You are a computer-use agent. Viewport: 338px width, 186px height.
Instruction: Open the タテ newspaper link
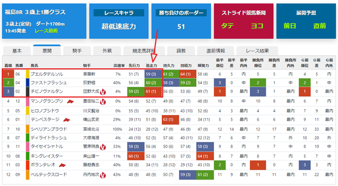(x=227, y=26)
